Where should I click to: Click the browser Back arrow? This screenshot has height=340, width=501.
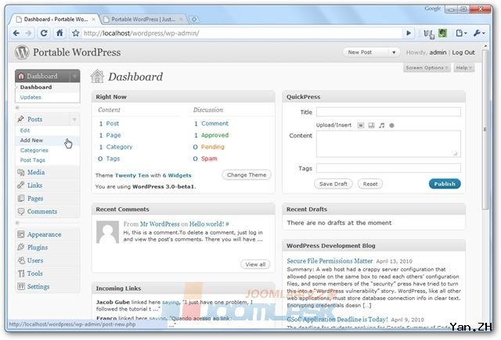16,33
